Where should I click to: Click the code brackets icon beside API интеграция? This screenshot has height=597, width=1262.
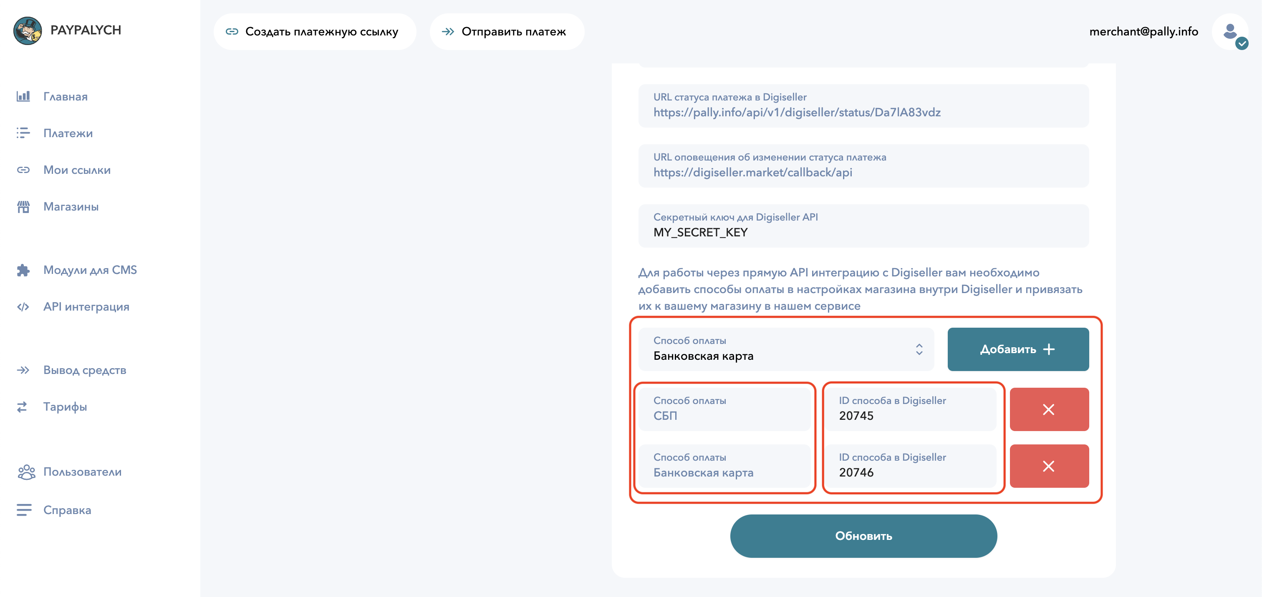(x=23, y=307)
